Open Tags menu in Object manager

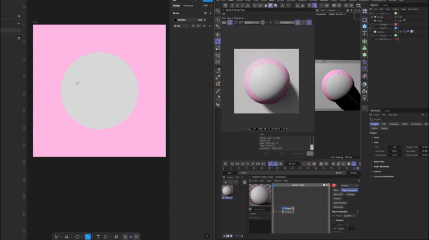pyautogui.click(x=403, y=9)
